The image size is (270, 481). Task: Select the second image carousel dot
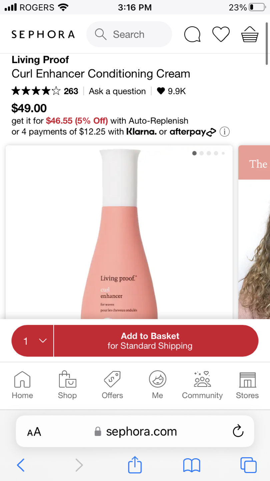pos(202,153)
